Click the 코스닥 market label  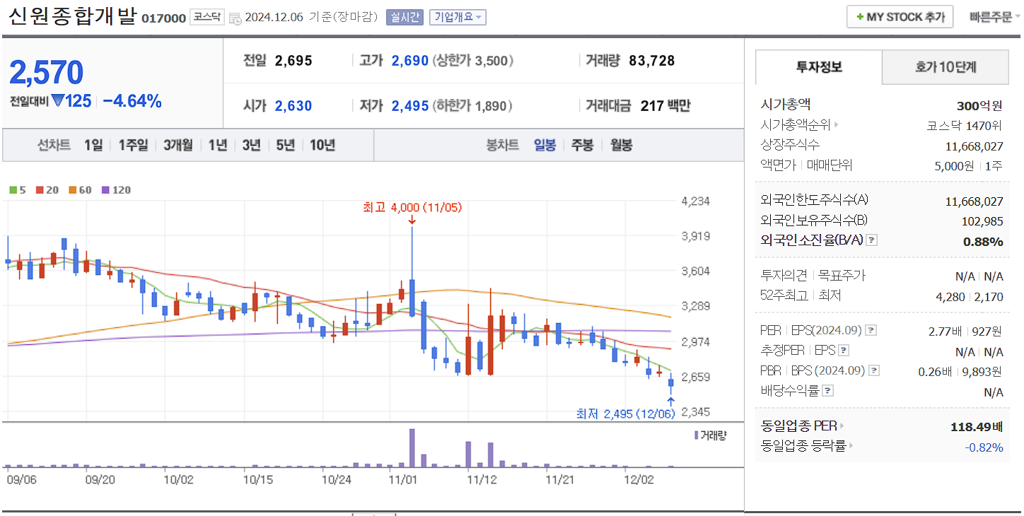point(207,17)
